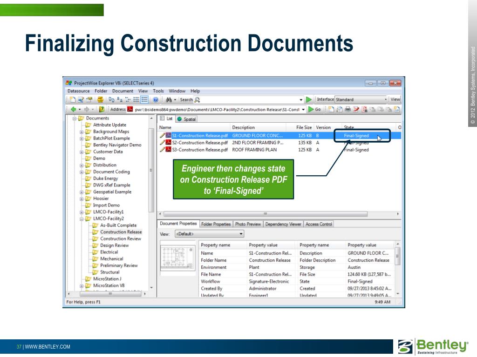This screenshot has width=477, height=357.
Task: Click the magnifier Search icon
Action: coord(197,99)
